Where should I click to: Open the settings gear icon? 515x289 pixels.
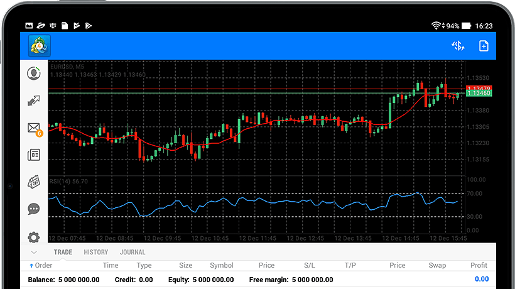[34, 237]
